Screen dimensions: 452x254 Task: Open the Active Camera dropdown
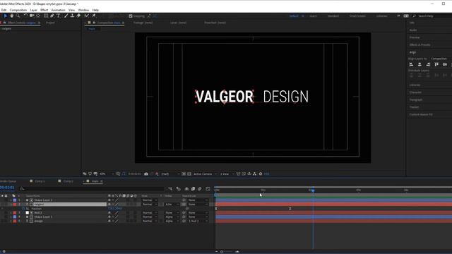(x=205, y=174)
